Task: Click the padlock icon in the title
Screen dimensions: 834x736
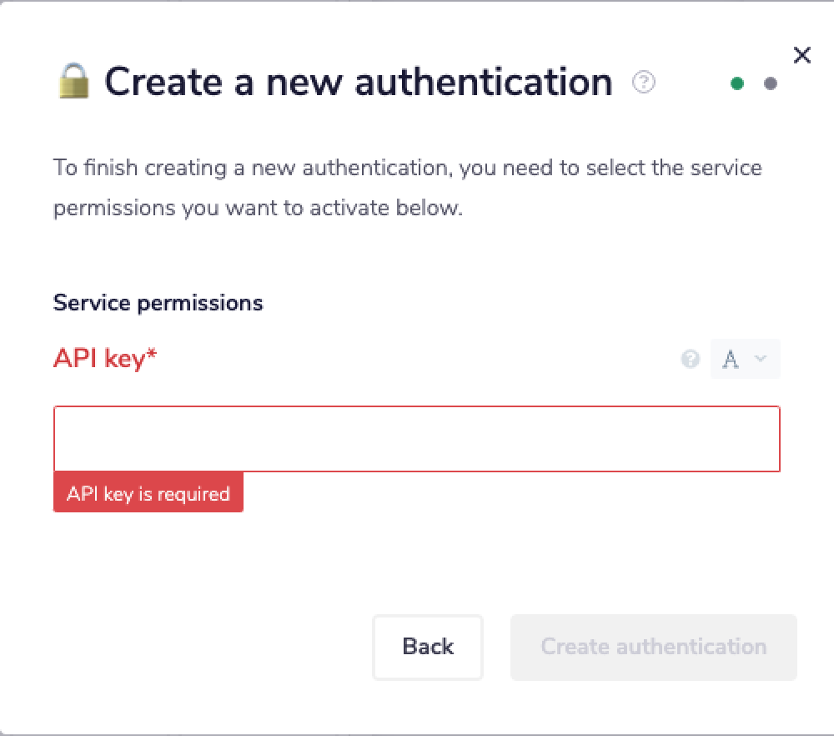Action: tap(73, 83)
